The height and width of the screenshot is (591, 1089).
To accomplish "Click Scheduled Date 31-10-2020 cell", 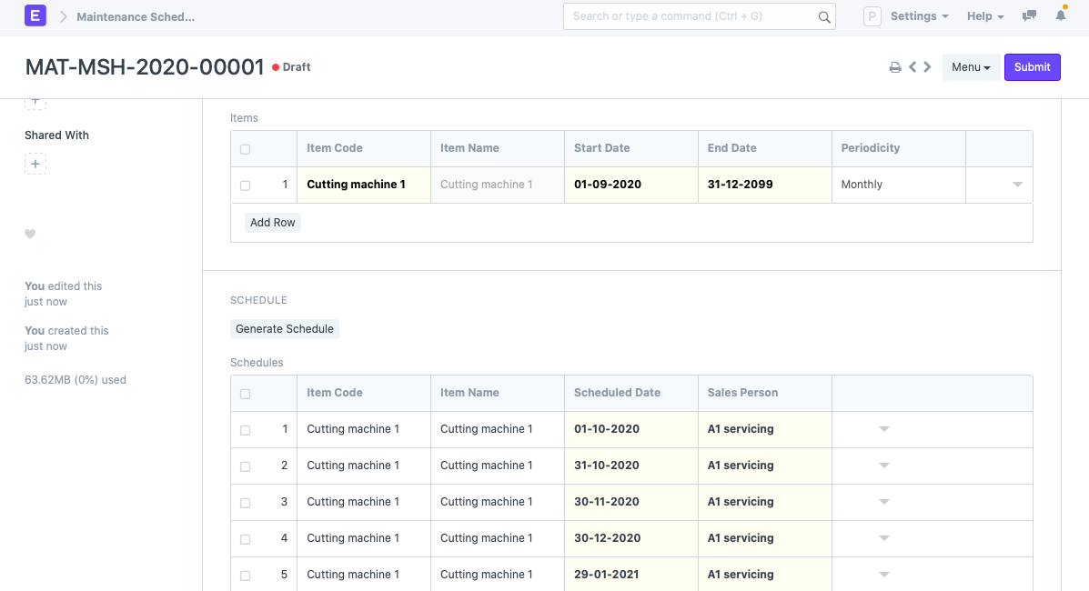I will (x=631, y=466).
